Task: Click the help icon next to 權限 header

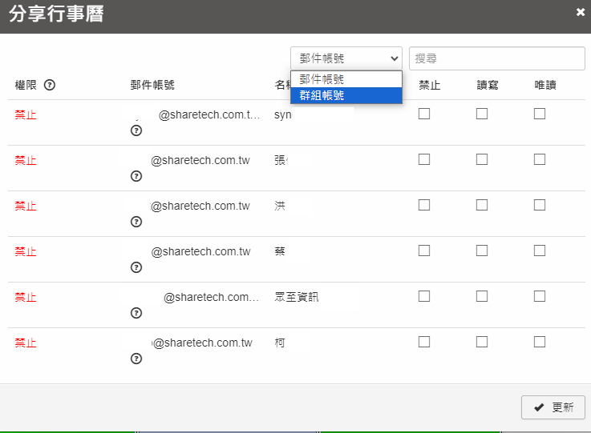Action: [50, 85]
